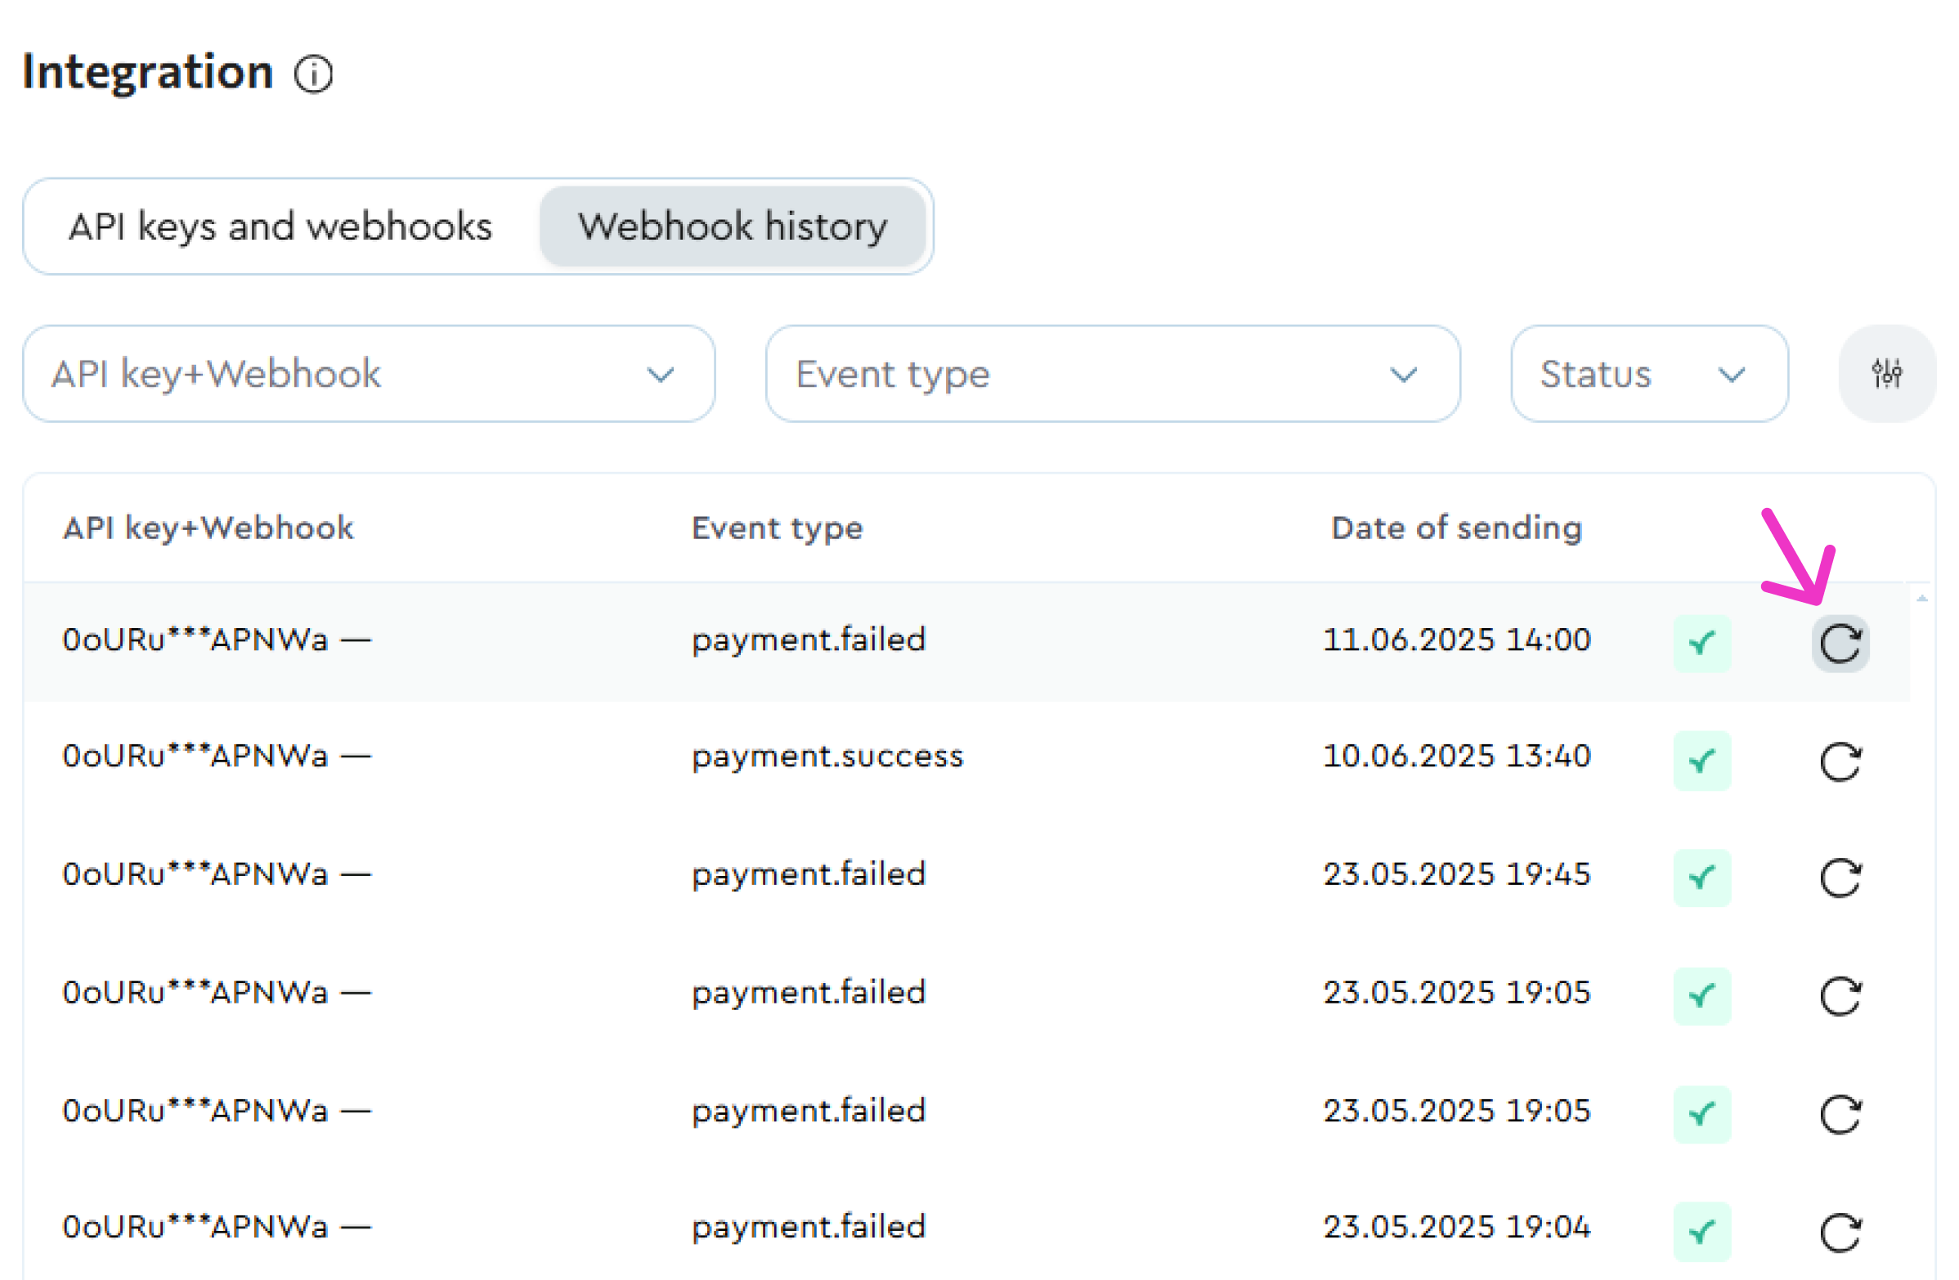
Task: Click green checkmark on 23.05.2025 19:45 row
Action: click(x=1701, y=878)
